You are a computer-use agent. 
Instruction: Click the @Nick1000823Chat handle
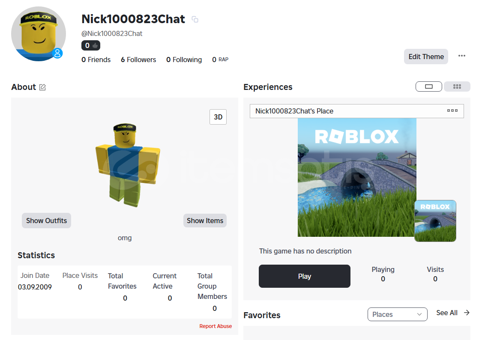[112, 33]
